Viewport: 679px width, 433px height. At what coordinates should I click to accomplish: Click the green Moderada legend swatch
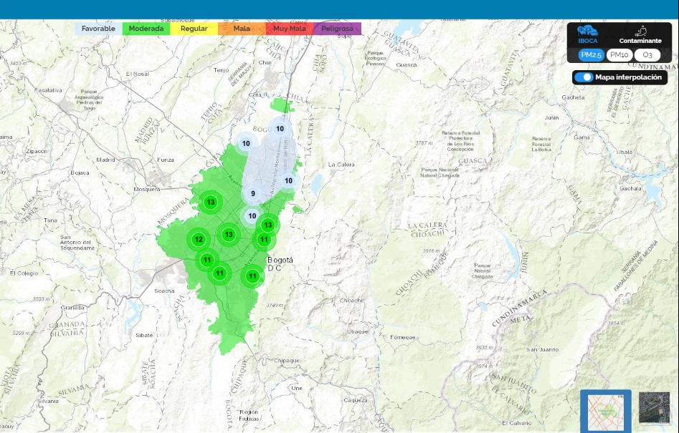point(146,29)
